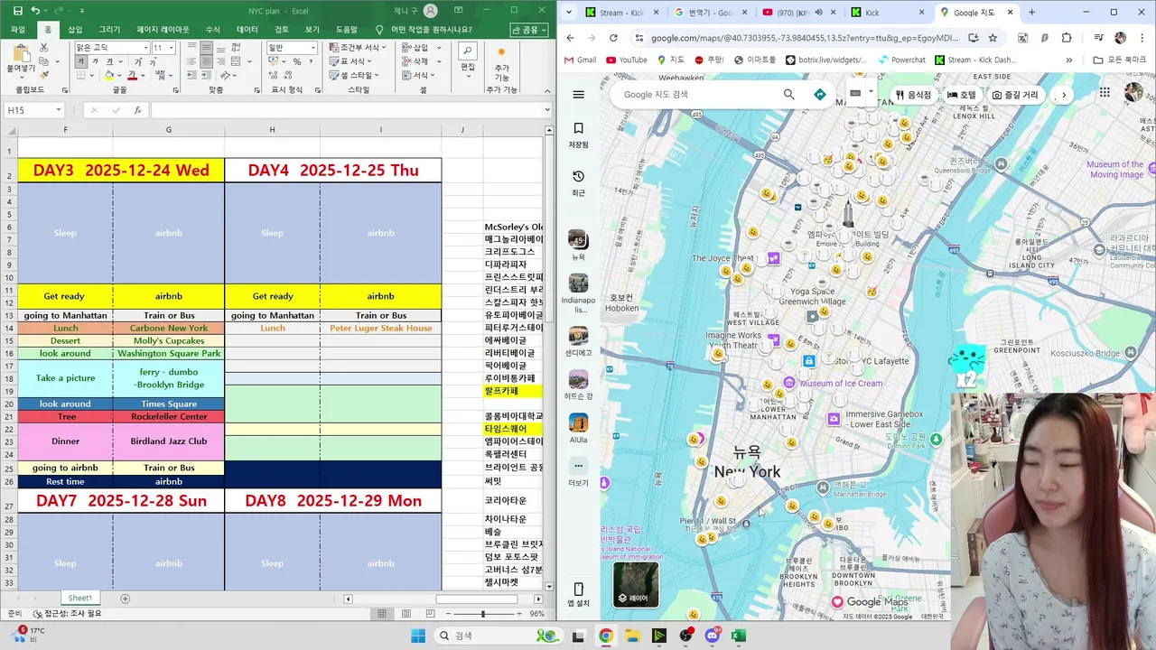Zoom in with the plus button in Excel status bar

point(521,614)
